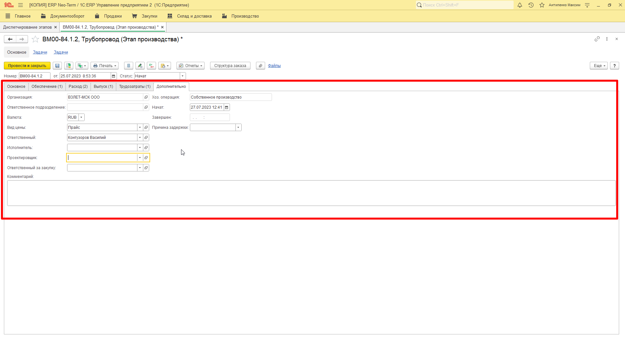Viewport: 625px width, 337px height.
Task: Open notifications bell icon
Action: (520, 5)
